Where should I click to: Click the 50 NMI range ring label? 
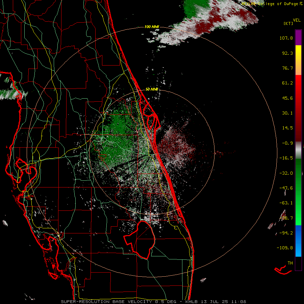pos(152,89)
